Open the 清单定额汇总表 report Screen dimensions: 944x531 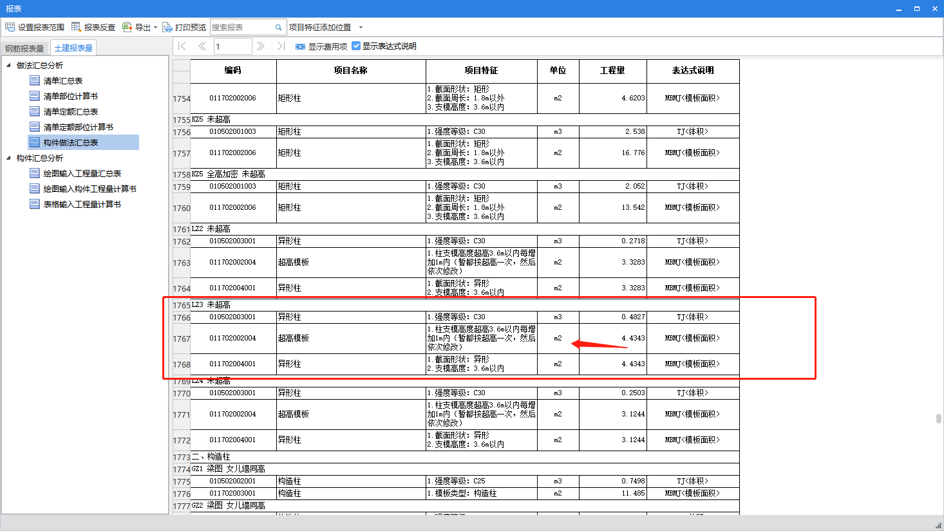point(71,111)
